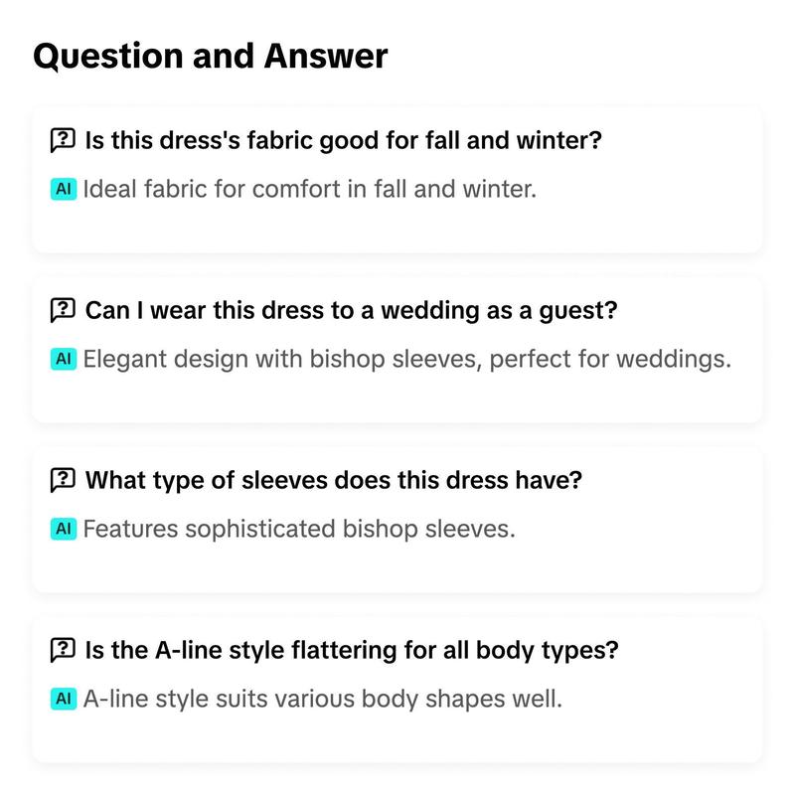Select answer 'Features sophisticated bishop sleeves'
The image size is (795, 795).
299,529
